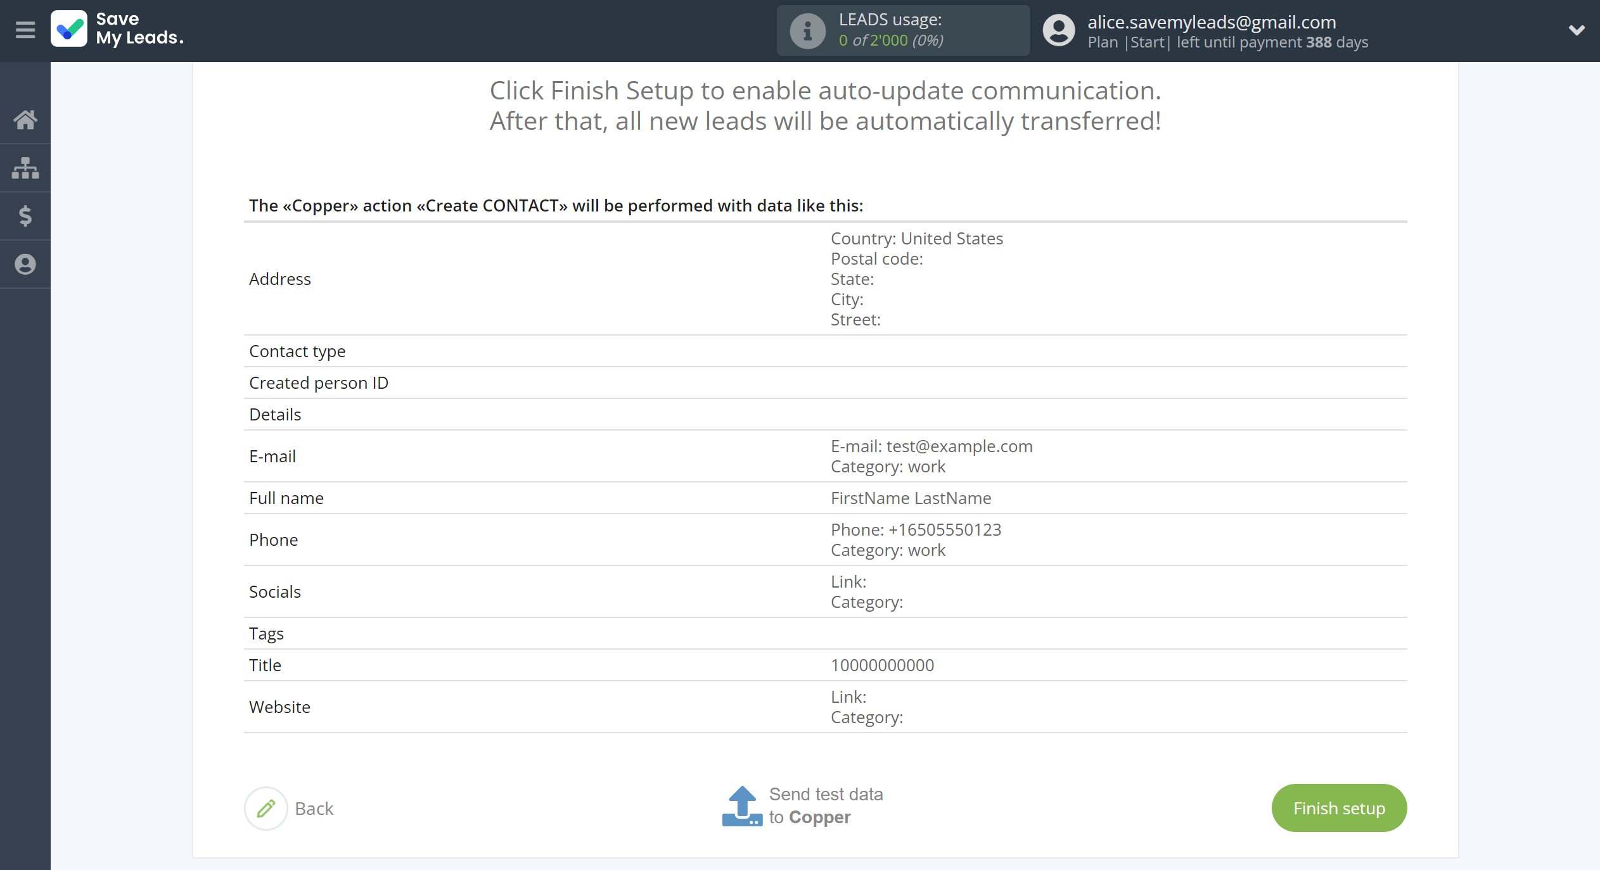Click the Phone row label
This screenshot has height=870, width=1600.
[274, 539]
